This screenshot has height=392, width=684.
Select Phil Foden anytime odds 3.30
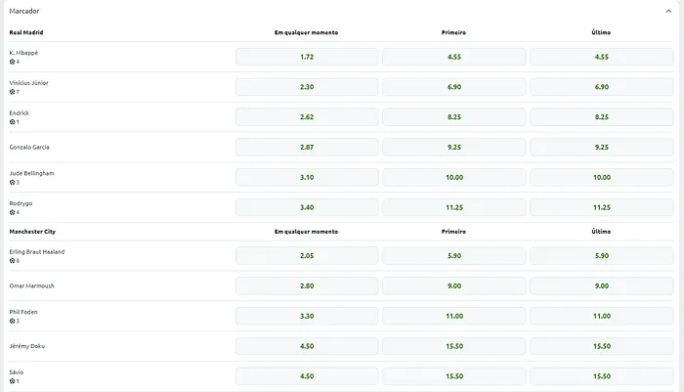pos(307,316)
